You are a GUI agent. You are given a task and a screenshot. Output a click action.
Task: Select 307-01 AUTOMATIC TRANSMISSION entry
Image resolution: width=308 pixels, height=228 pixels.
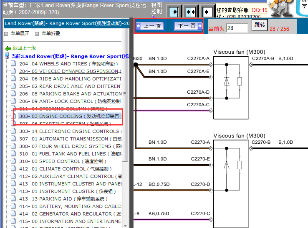(x=70, y=139)
